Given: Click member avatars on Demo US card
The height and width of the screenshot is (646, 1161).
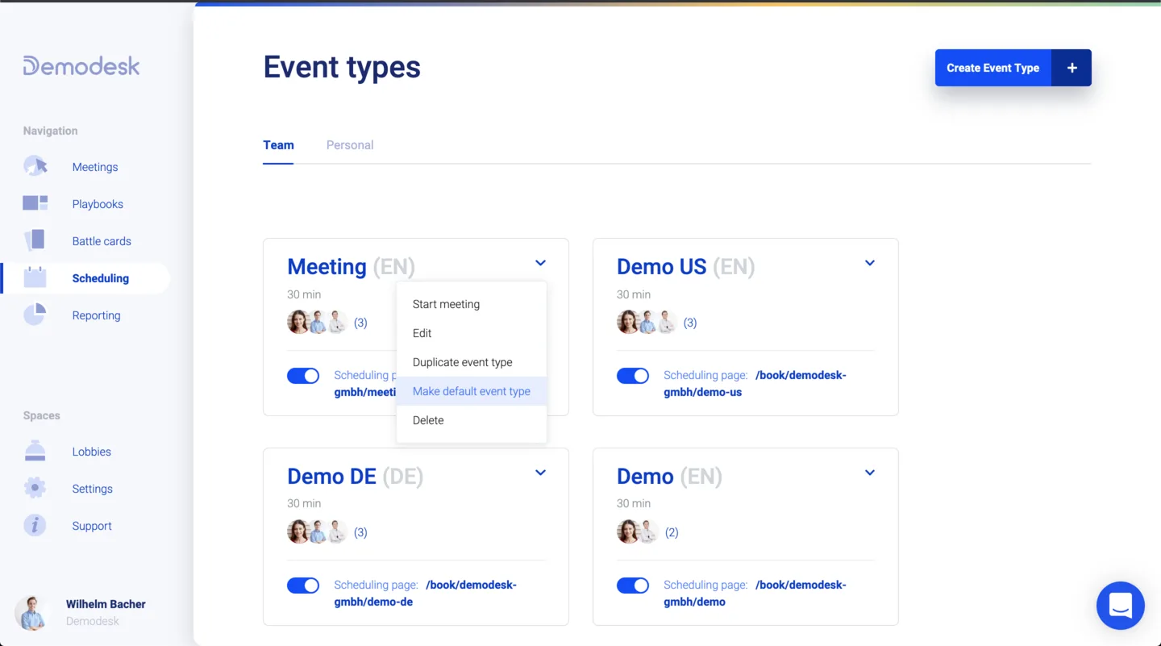Looking at the screenshot, I should [x=647, y=323].
